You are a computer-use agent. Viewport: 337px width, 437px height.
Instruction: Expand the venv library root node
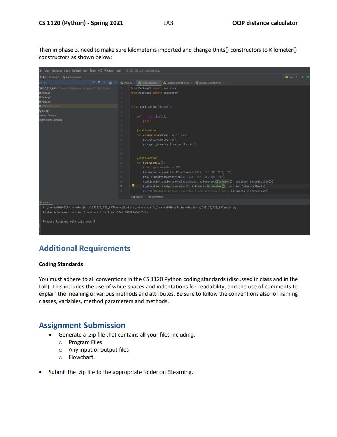40,106
